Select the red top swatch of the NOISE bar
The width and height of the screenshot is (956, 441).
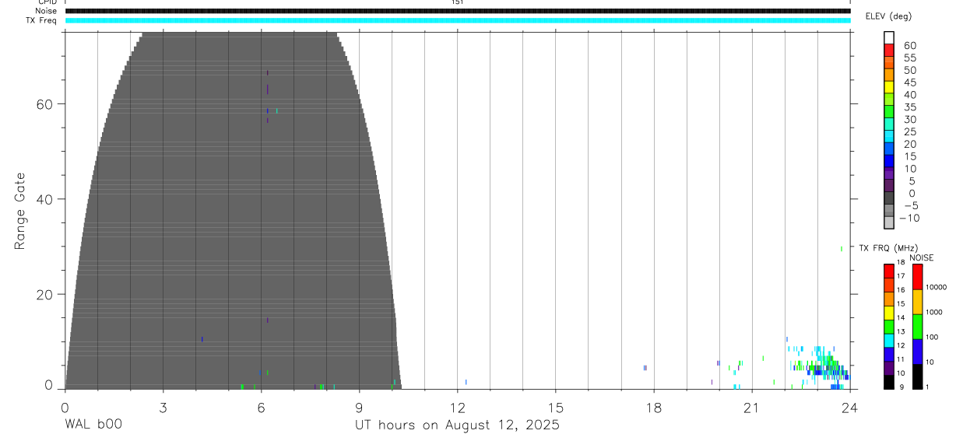click(918, 277)
